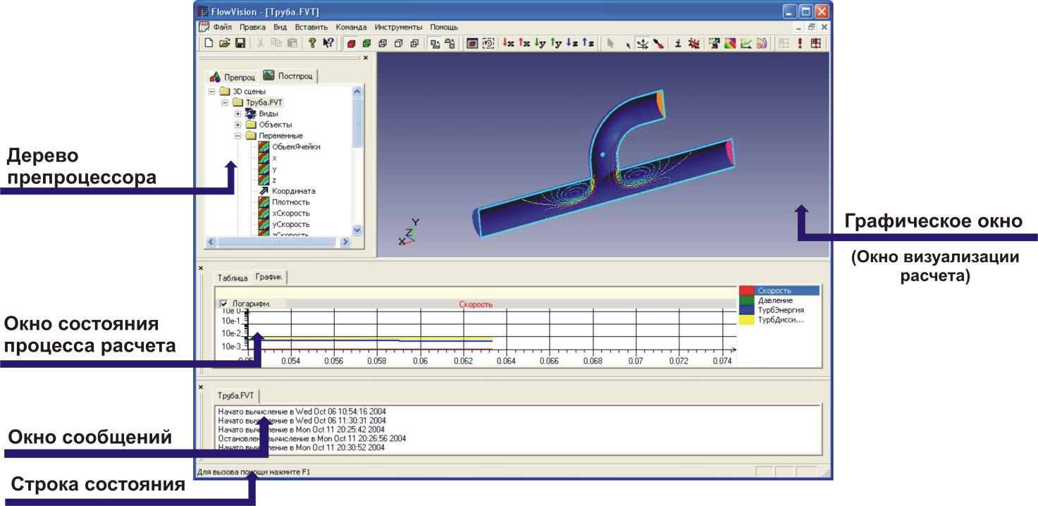Close the tree panel with x button

click(x=366, y=58)
